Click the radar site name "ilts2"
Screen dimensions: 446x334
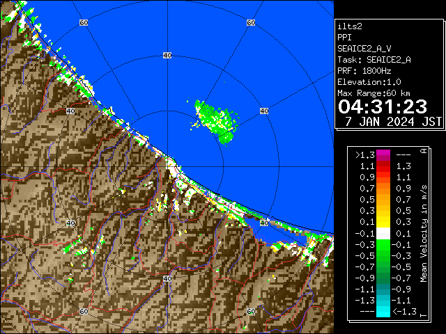pos(350,26)
